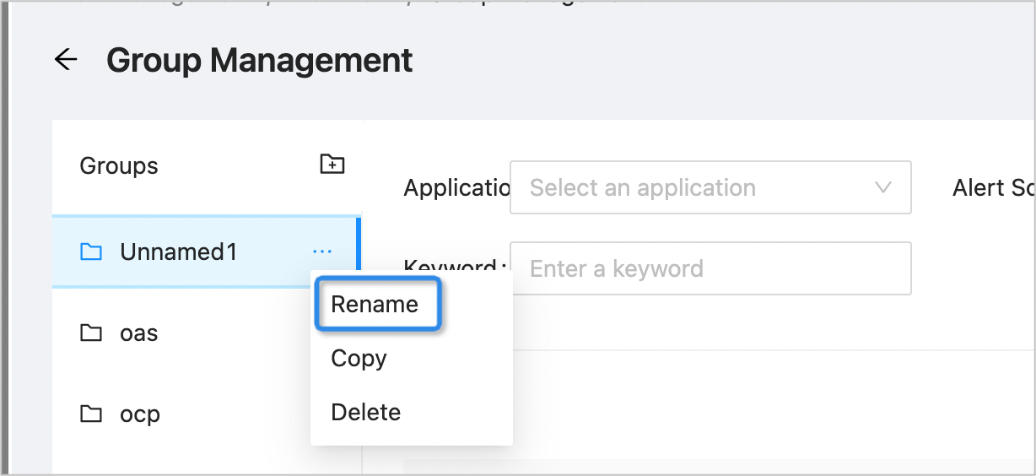1036x476 pixels.
Task: Select the ocp group name
Action: [140, 414]
